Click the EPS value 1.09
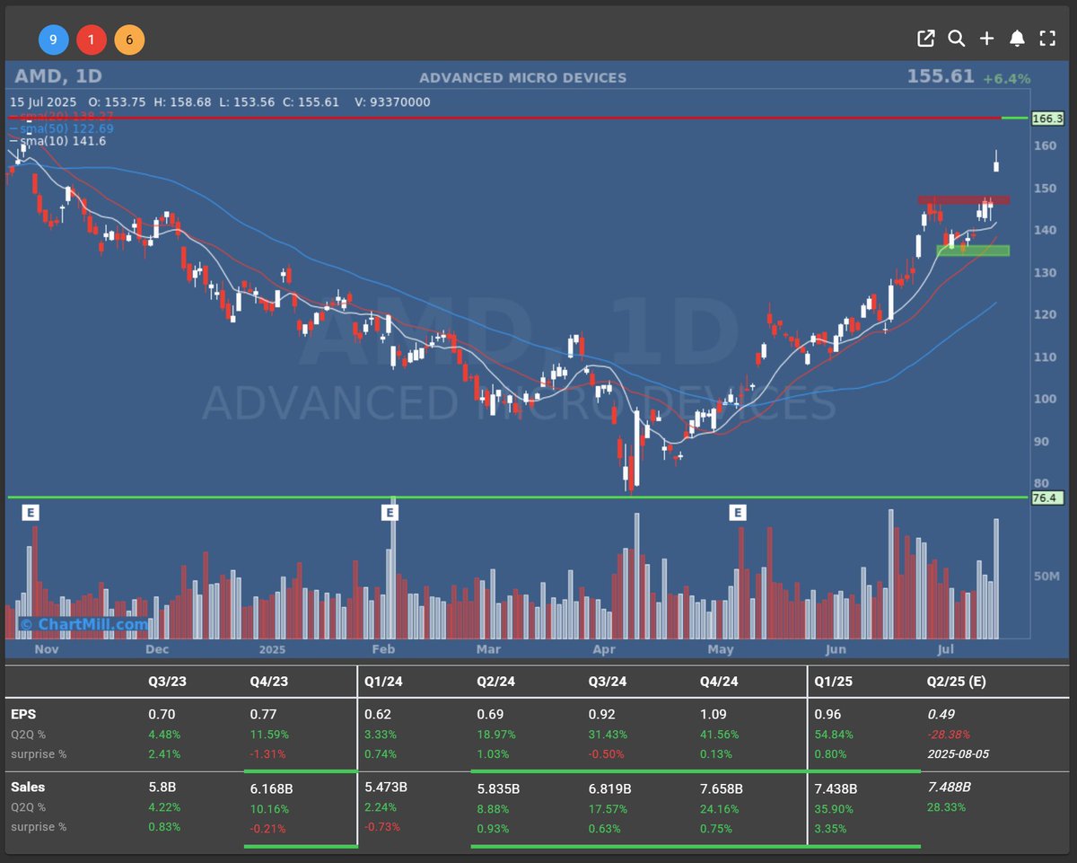Screen dimensions: 1077x863 click(x=714, y=717)
